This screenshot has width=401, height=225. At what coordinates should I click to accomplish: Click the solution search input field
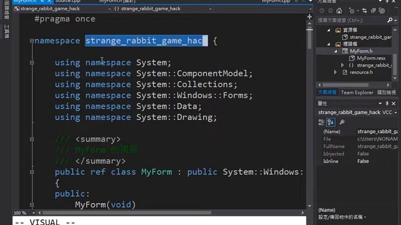[x=352, y=21]
